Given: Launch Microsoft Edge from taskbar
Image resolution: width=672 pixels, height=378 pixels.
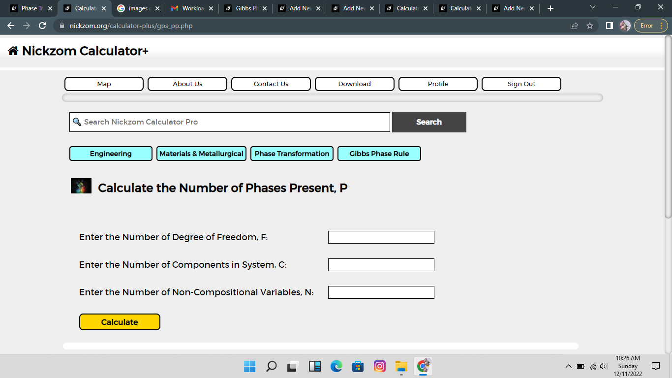Looking at the screenshot, I should tap(336, 366).
